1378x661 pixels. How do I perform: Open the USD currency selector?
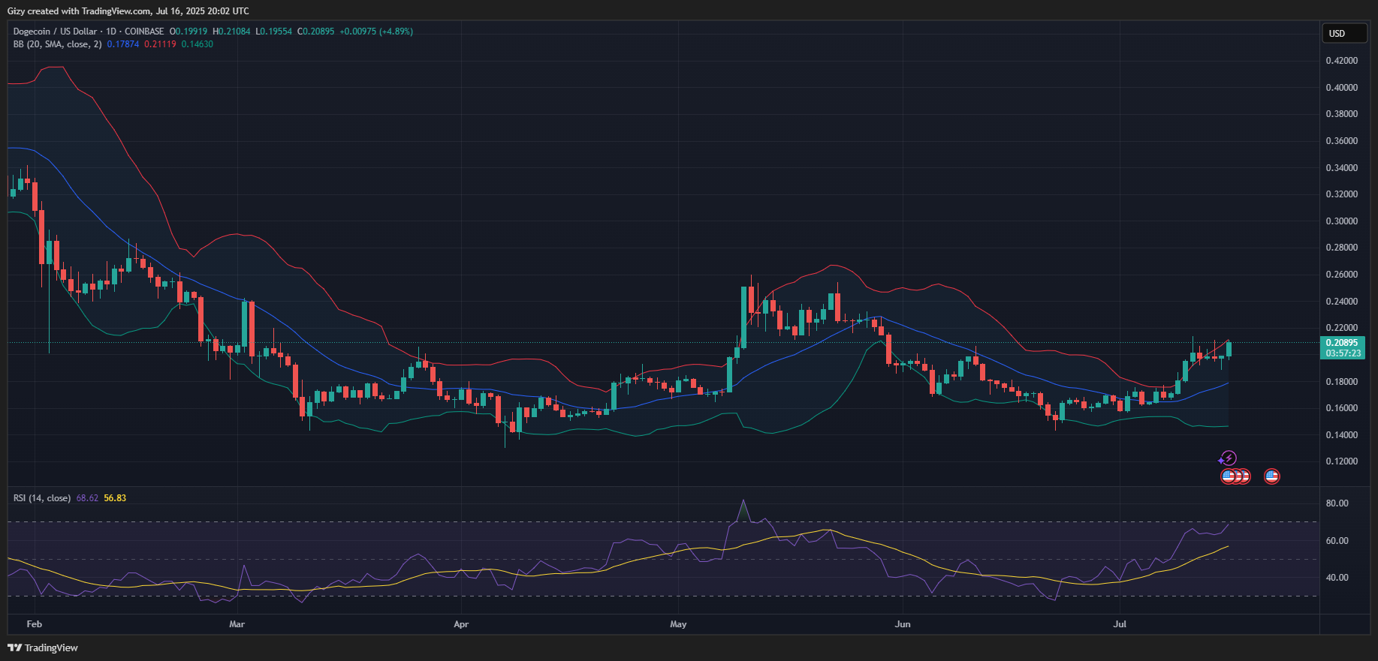point(1344,33)
